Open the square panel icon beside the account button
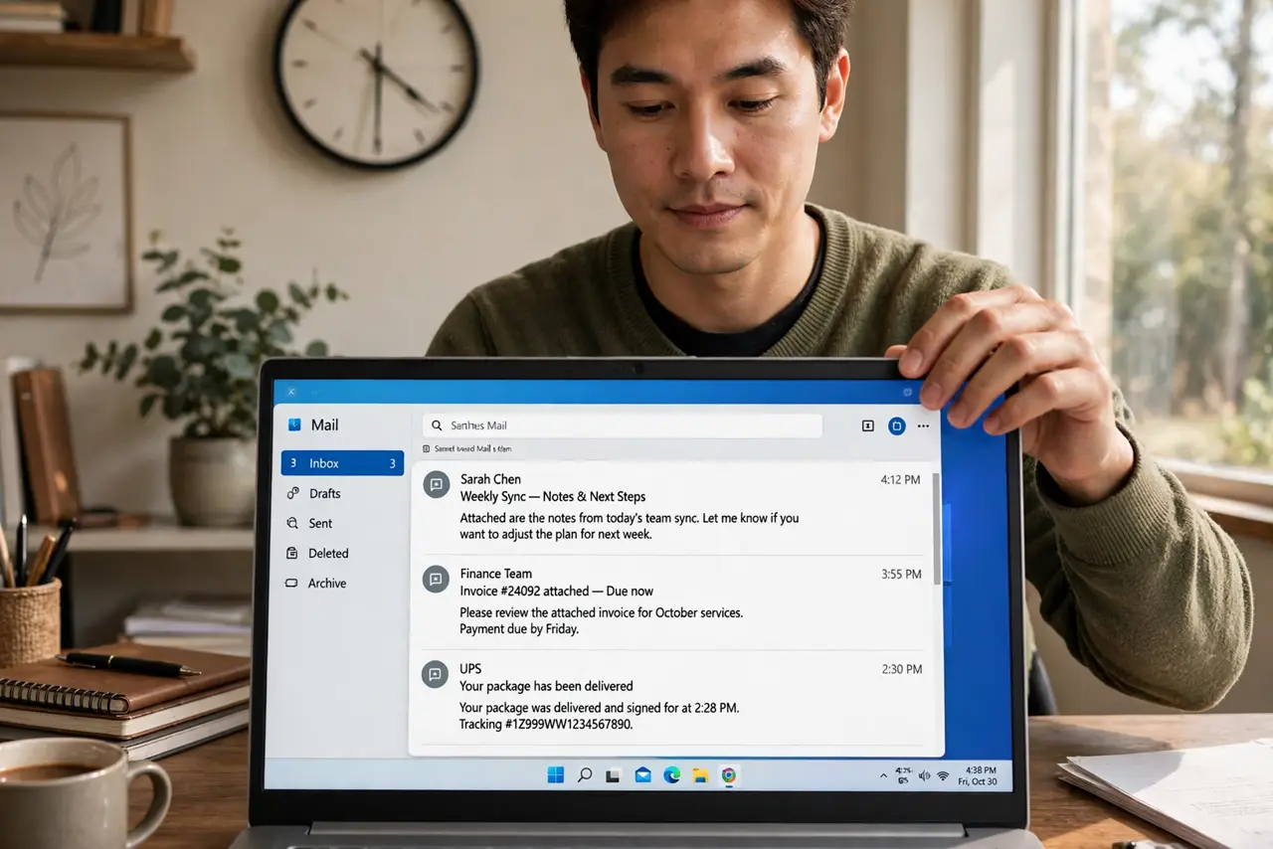 pyautogui.click(x=867, y=425)
